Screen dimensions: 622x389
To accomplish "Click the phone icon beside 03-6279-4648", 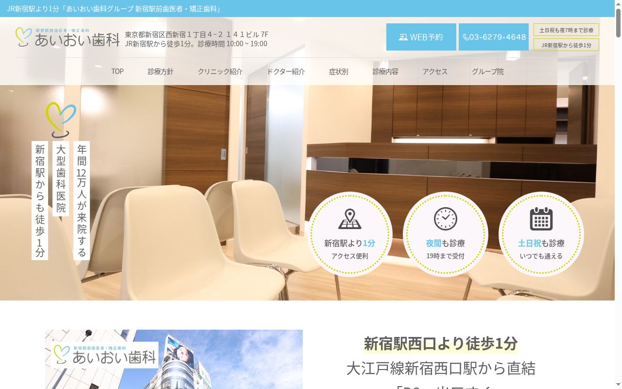I will tap(466, 37).
